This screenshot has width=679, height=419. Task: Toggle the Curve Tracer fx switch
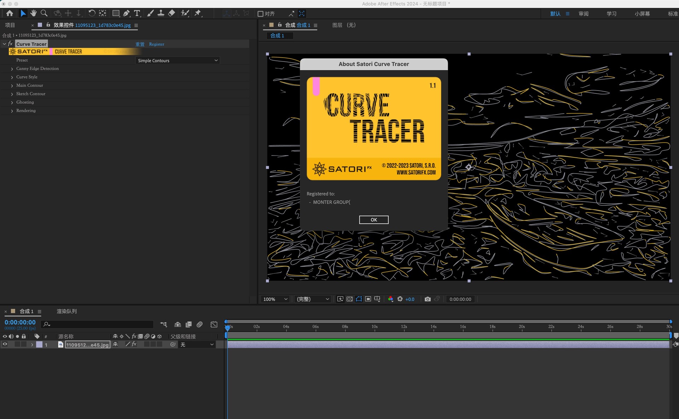10,44
